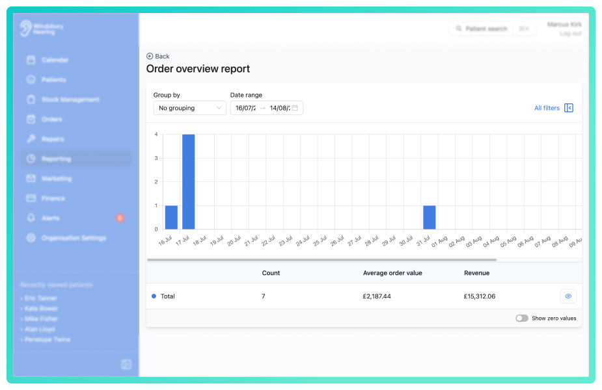Image resolution: width=602 pixels, height=390 pixels.
Task: Open the Group by No grouping dropdown
Action: [189, 108]
